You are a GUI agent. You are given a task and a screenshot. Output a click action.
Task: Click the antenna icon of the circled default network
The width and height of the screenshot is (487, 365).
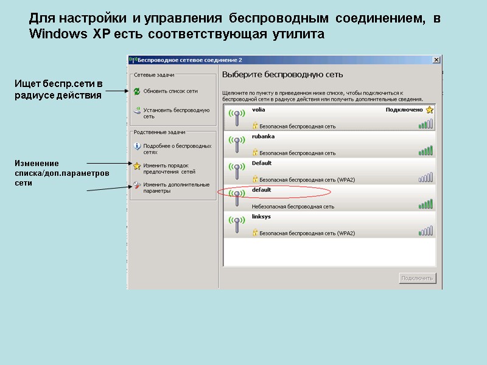click(237, 195)
